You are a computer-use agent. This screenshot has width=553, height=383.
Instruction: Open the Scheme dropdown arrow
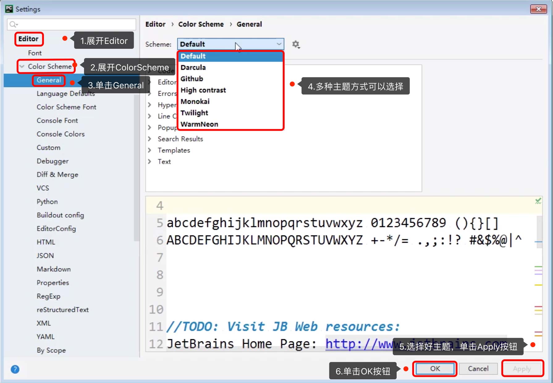pos(279,44)
